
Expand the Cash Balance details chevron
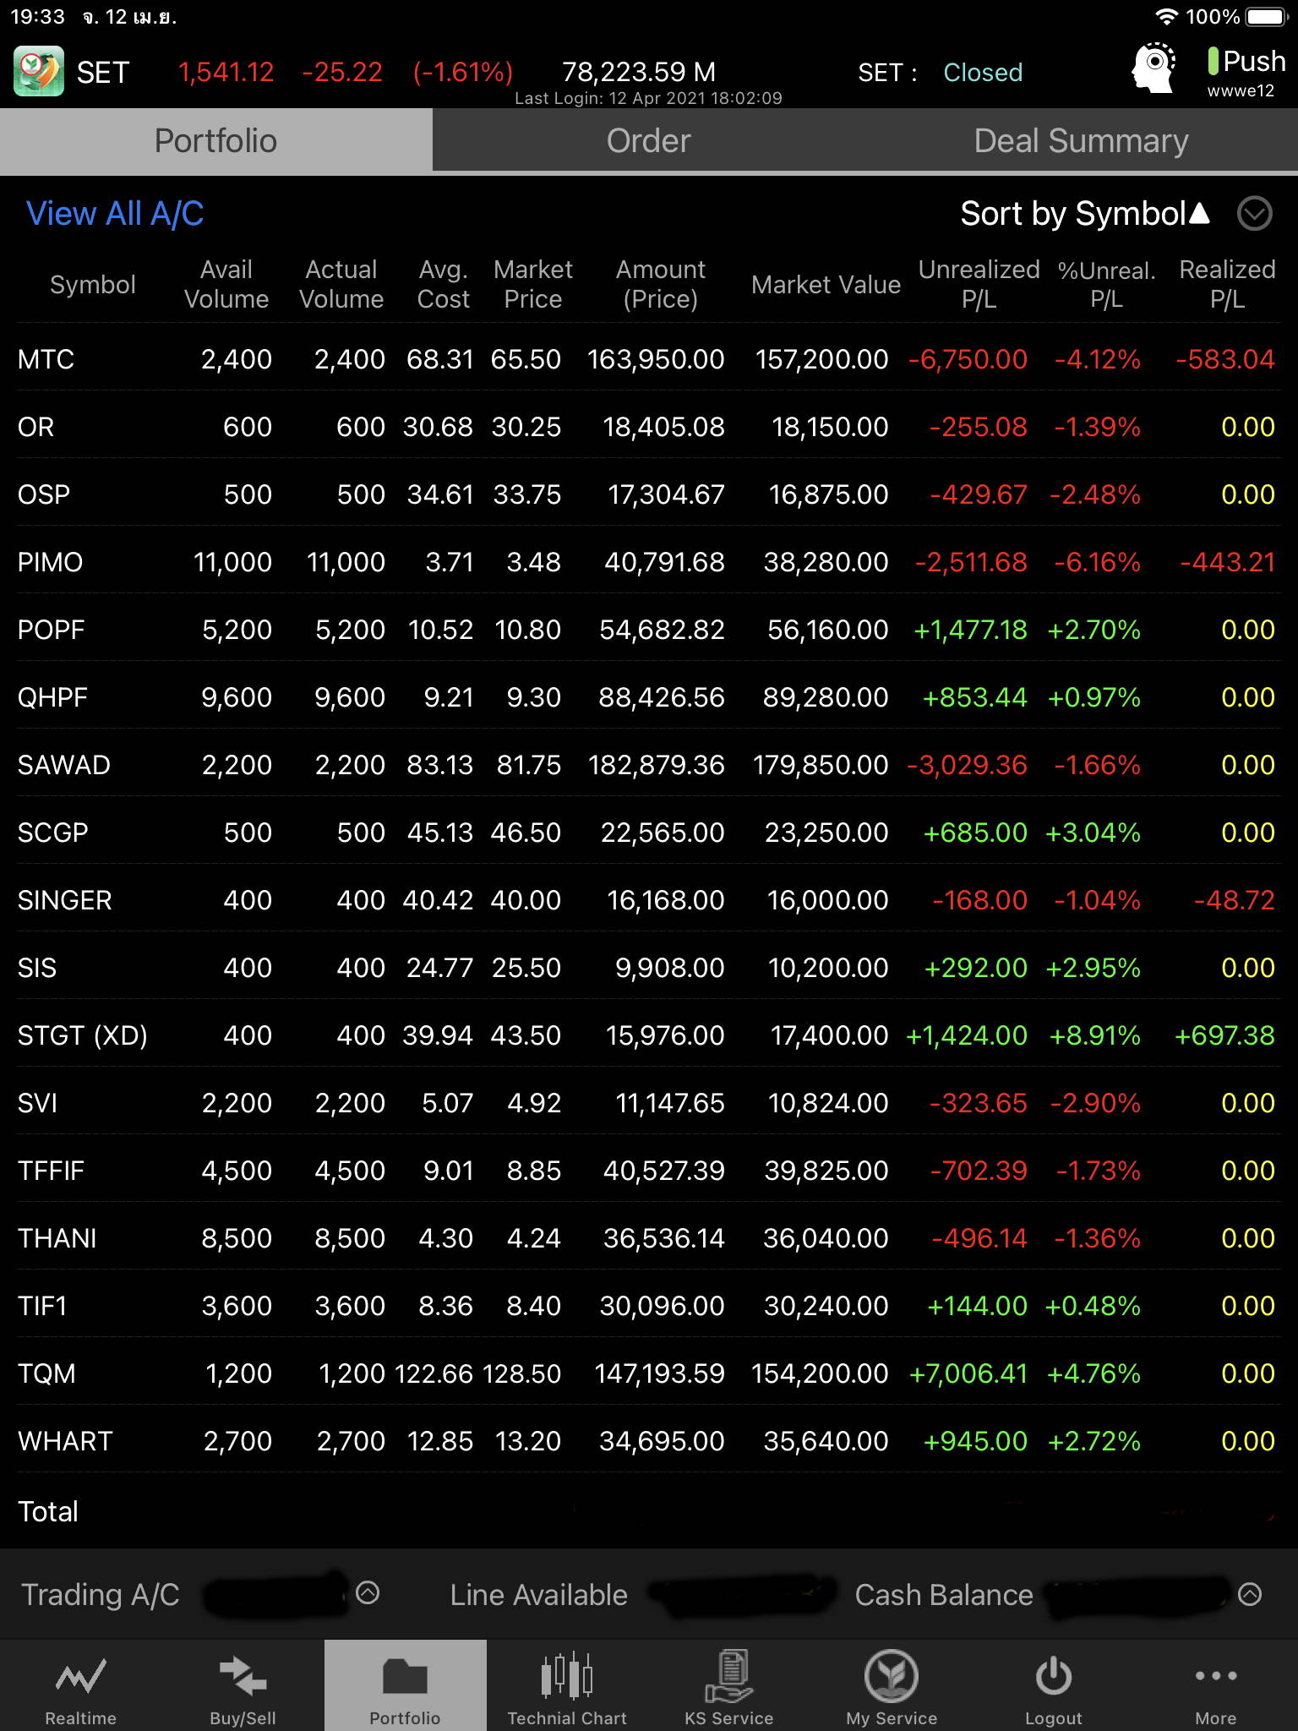(x=1250, y=1594)
